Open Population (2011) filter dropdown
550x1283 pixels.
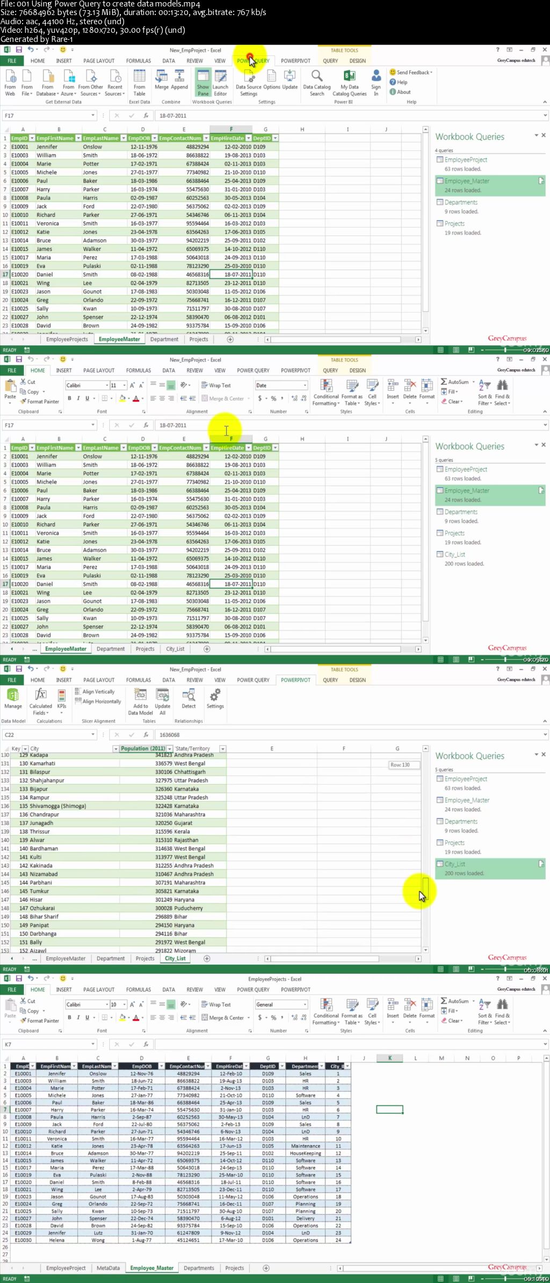coord(170,749)
